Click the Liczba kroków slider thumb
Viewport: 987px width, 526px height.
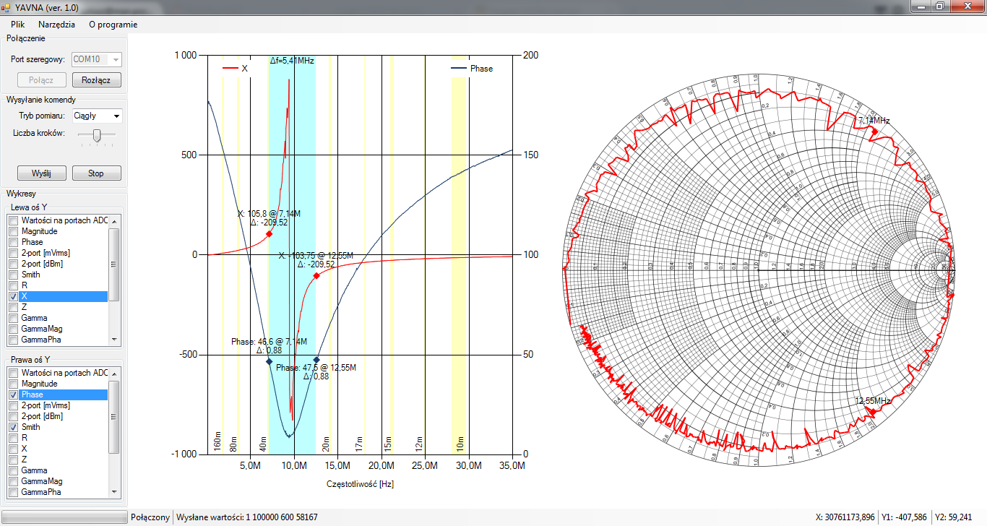(x=97, y=134)
